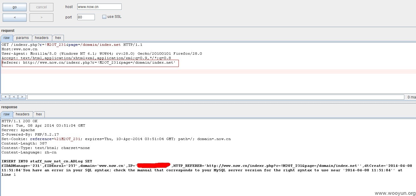Viewport: 416px width, 196px height.
Task: Click the HTTP/1.1 200 OK status line
Action: (20, 121)
